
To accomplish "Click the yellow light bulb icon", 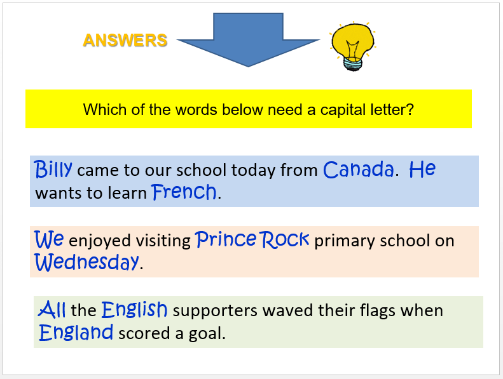I will (x=353, y=46).
